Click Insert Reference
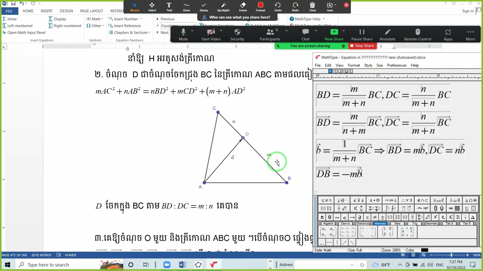 coord(125,26)
